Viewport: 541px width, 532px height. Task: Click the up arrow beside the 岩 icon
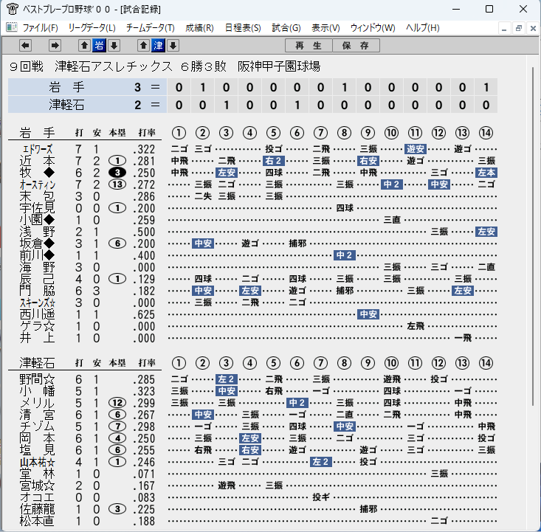(84, 45)
